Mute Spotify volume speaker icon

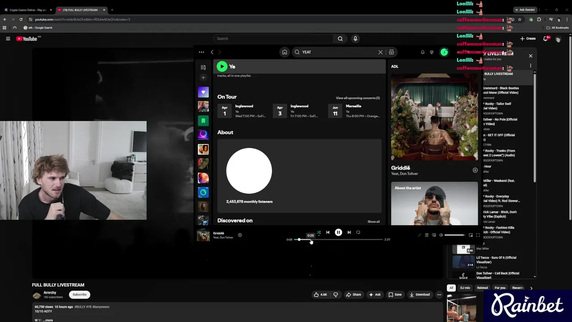pos(441,235)
